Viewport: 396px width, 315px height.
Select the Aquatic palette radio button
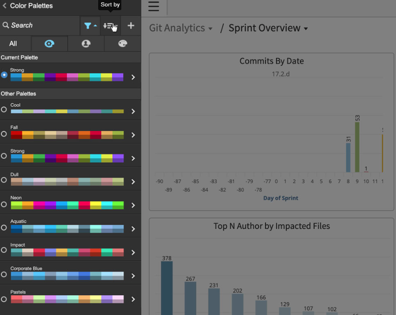pyautogui.click(x=4, y=228)
